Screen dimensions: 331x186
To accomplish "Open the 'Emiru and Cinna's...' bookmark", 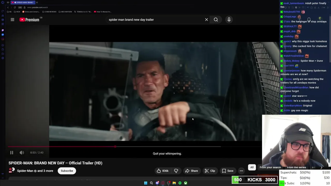I will click(x=31, y=12).
